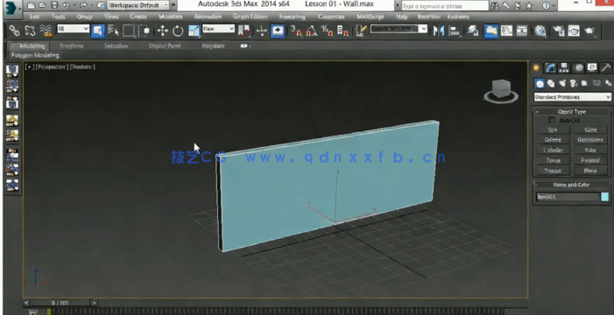Open the Rendering menu
Image resolution: width=614 pixels, height=315 pixels.
(293, 17)
